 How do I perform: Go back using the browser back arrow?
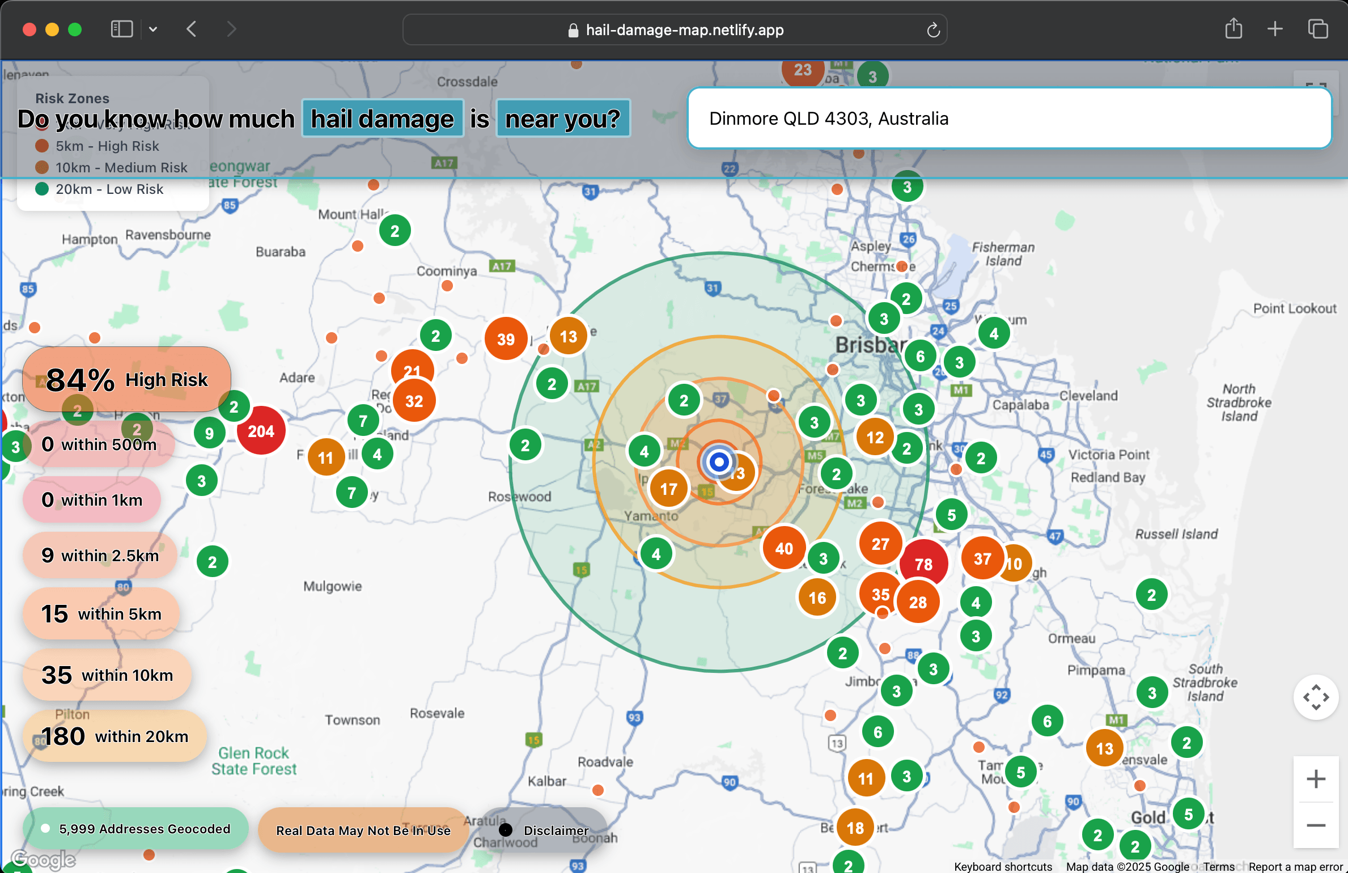coord(192,29)
